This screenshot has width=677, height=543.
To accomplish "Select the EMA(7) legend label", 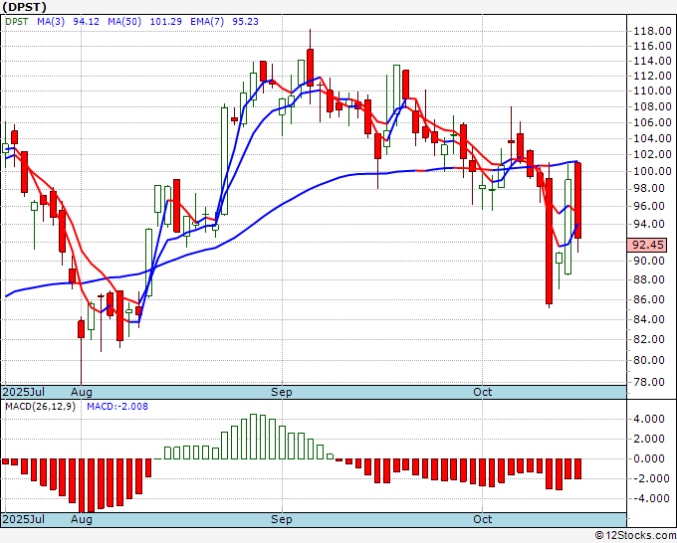I will [207, 22].
